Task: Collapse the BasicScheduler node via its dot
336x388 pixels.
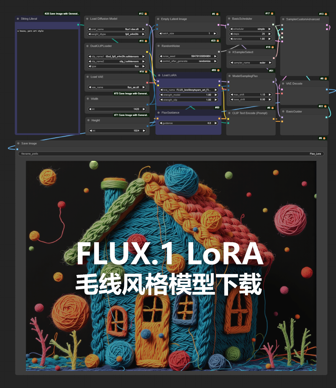Action: (229, 19)
